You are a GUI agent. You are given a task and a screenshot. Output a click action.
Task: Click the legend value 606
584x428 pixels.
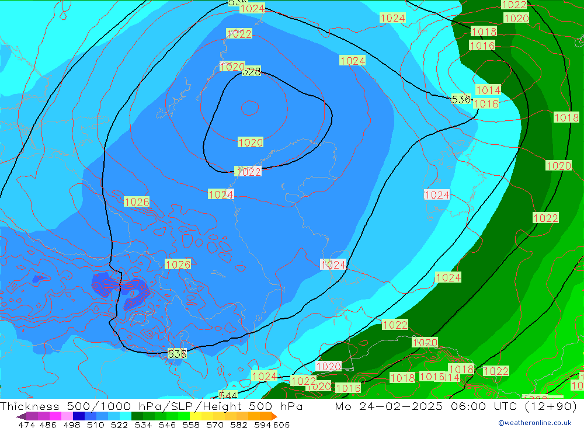(281, 424)
